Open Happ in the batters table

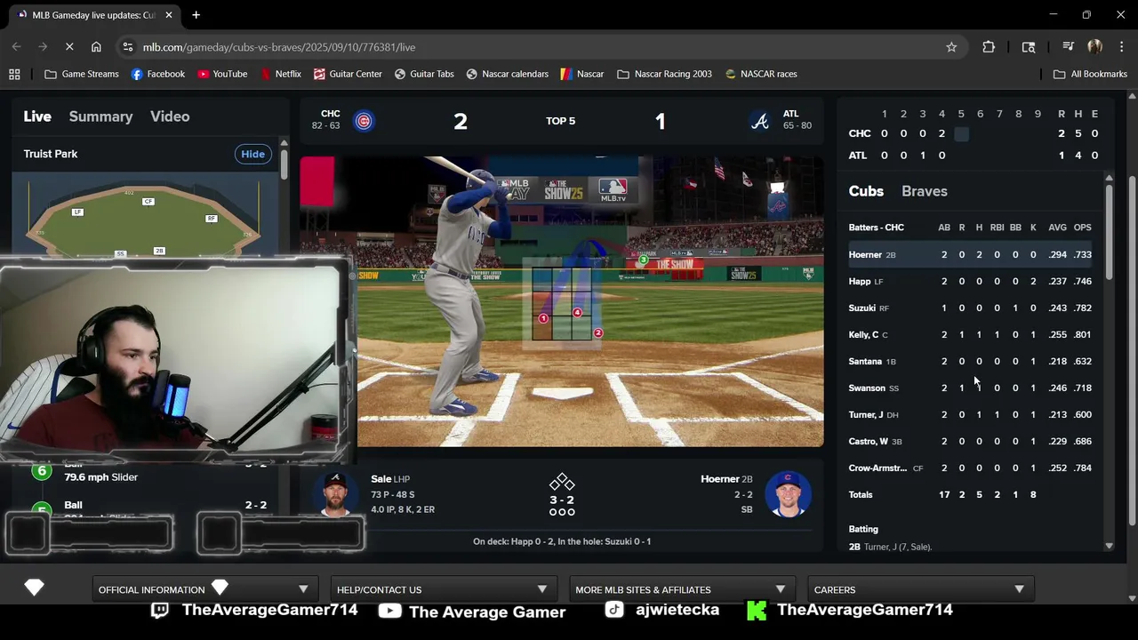point(859,281)
